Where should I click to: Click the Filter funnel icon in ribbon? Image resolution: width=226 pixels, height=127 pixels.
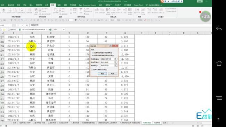click(x=81, y=10)
